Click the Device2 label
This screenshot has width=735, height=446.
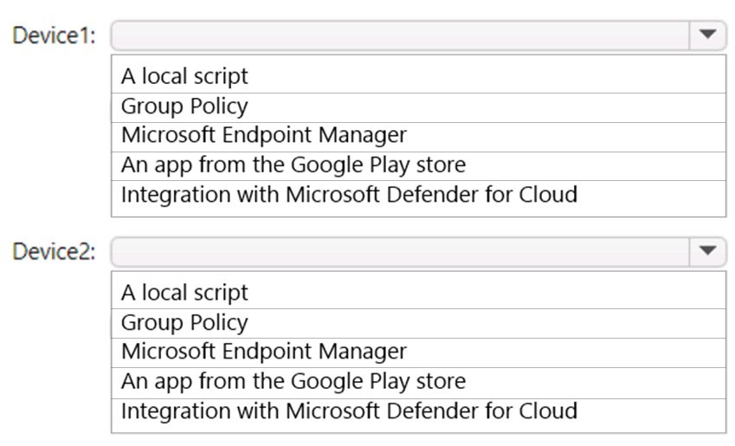click(x=54, y=251)
